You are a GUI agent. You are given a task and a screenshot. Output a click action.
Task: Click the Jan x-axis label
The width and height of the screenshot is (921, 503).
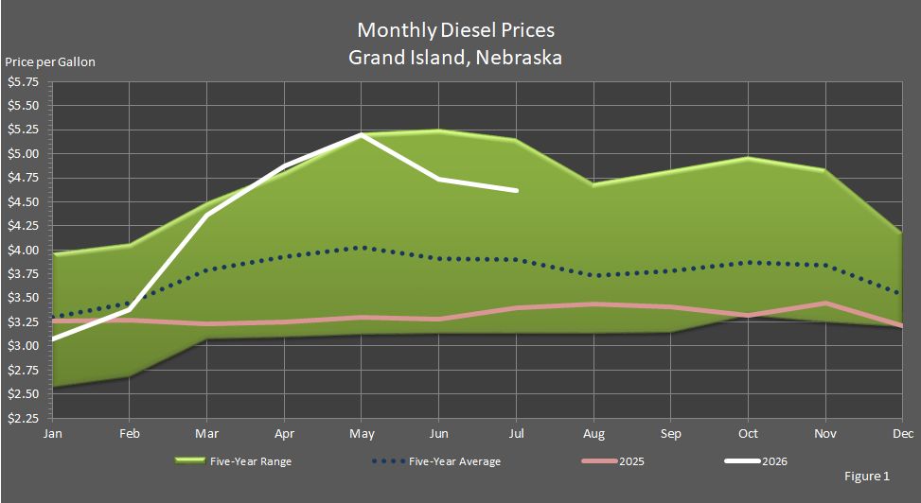[x=52, y=434]
